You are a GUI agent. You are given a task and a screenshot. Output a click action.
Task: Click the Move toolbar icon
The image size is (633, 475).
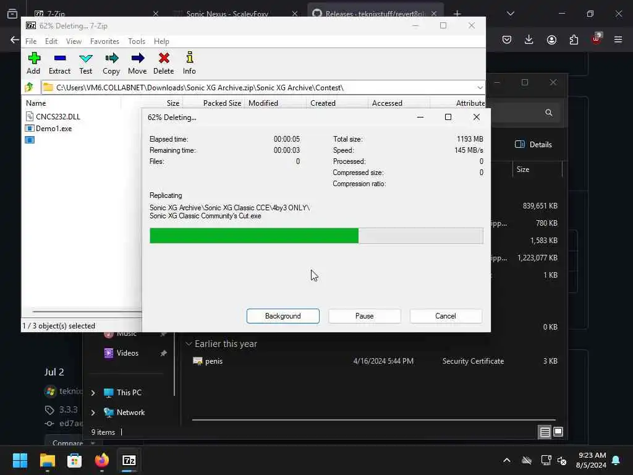[137, 63]
